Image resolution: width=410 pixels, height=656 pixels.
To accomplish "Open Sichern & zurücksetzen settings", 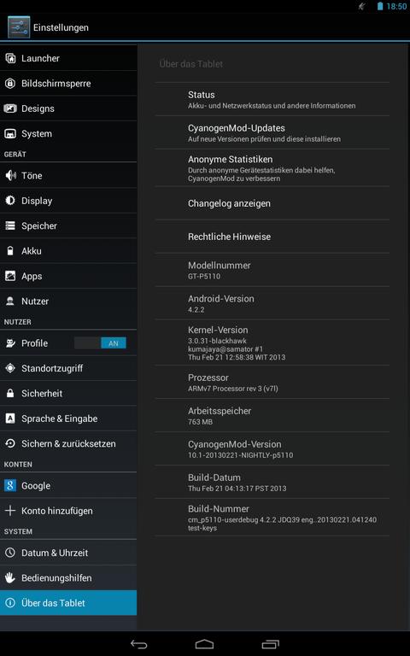I will pyautogui.click(x=68, y=443).
